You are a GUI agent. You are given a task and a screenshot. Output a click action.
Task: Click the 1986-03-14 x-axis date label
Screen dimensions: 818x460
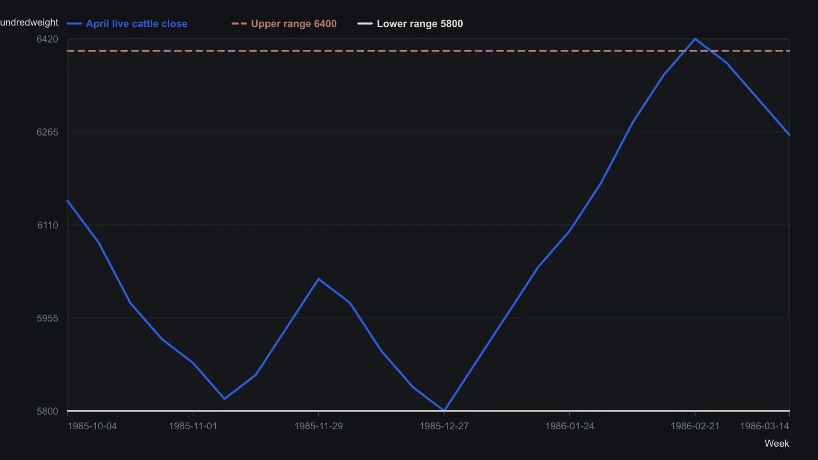tap(764, 426)
